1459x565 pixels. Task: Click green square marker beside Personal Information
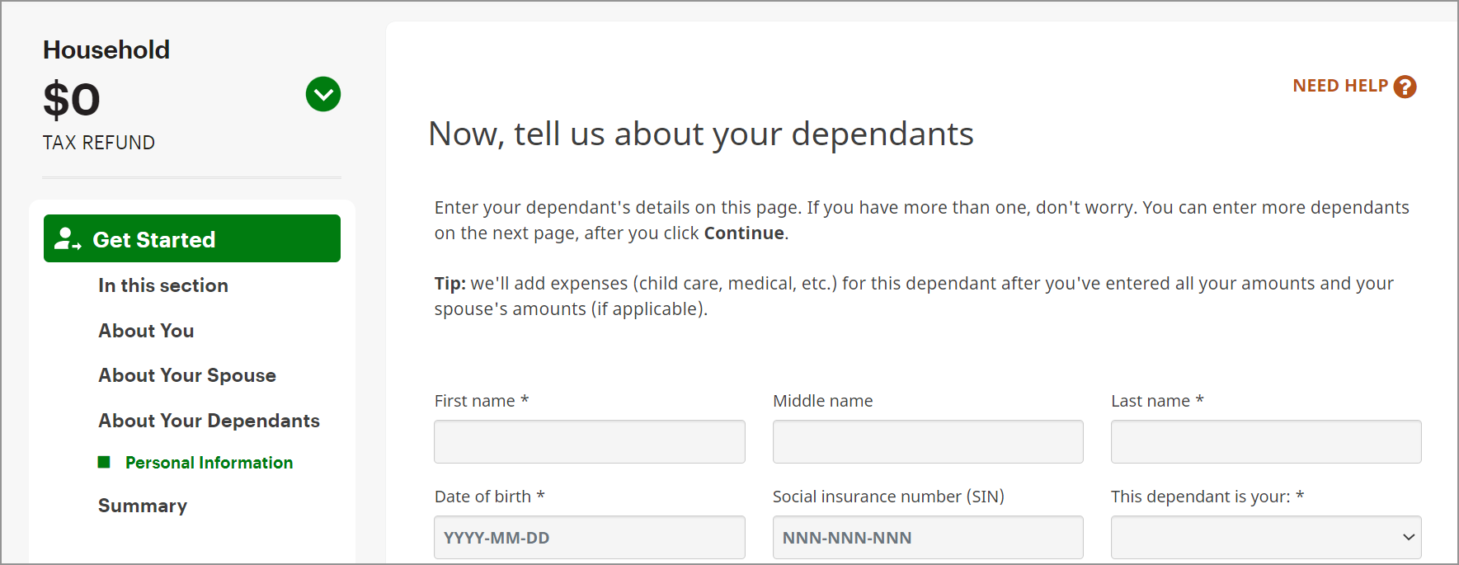[x=104, y=462]
